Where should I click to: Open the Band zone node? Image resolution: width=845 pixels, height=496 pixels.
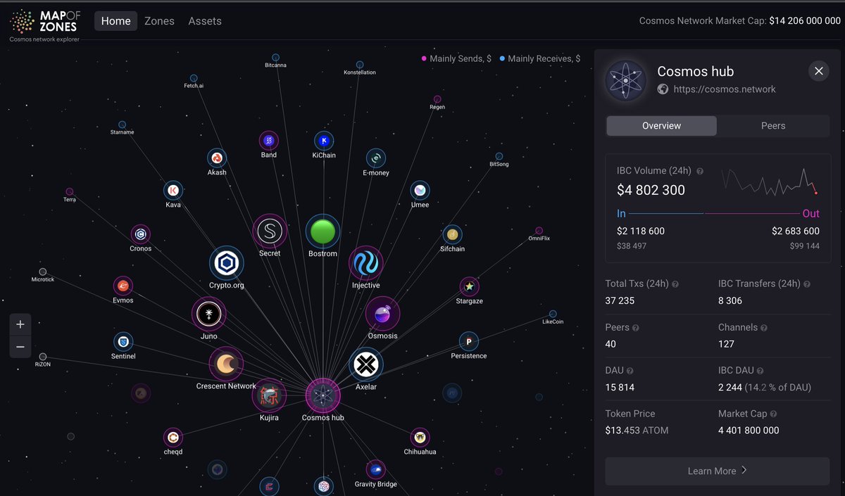pos(269,141)
